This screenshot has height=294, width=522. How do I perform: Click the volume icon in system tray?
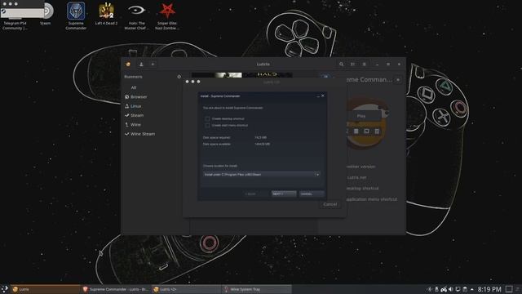pyautogui.click(x=451, y=289)
